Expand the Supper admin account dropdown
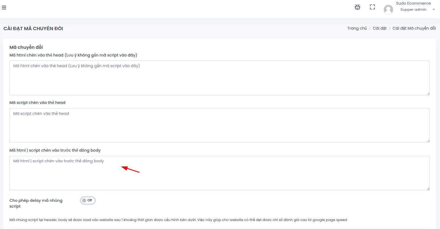The height and width of the screenshot is (229, 440). (x=434, y=10)
